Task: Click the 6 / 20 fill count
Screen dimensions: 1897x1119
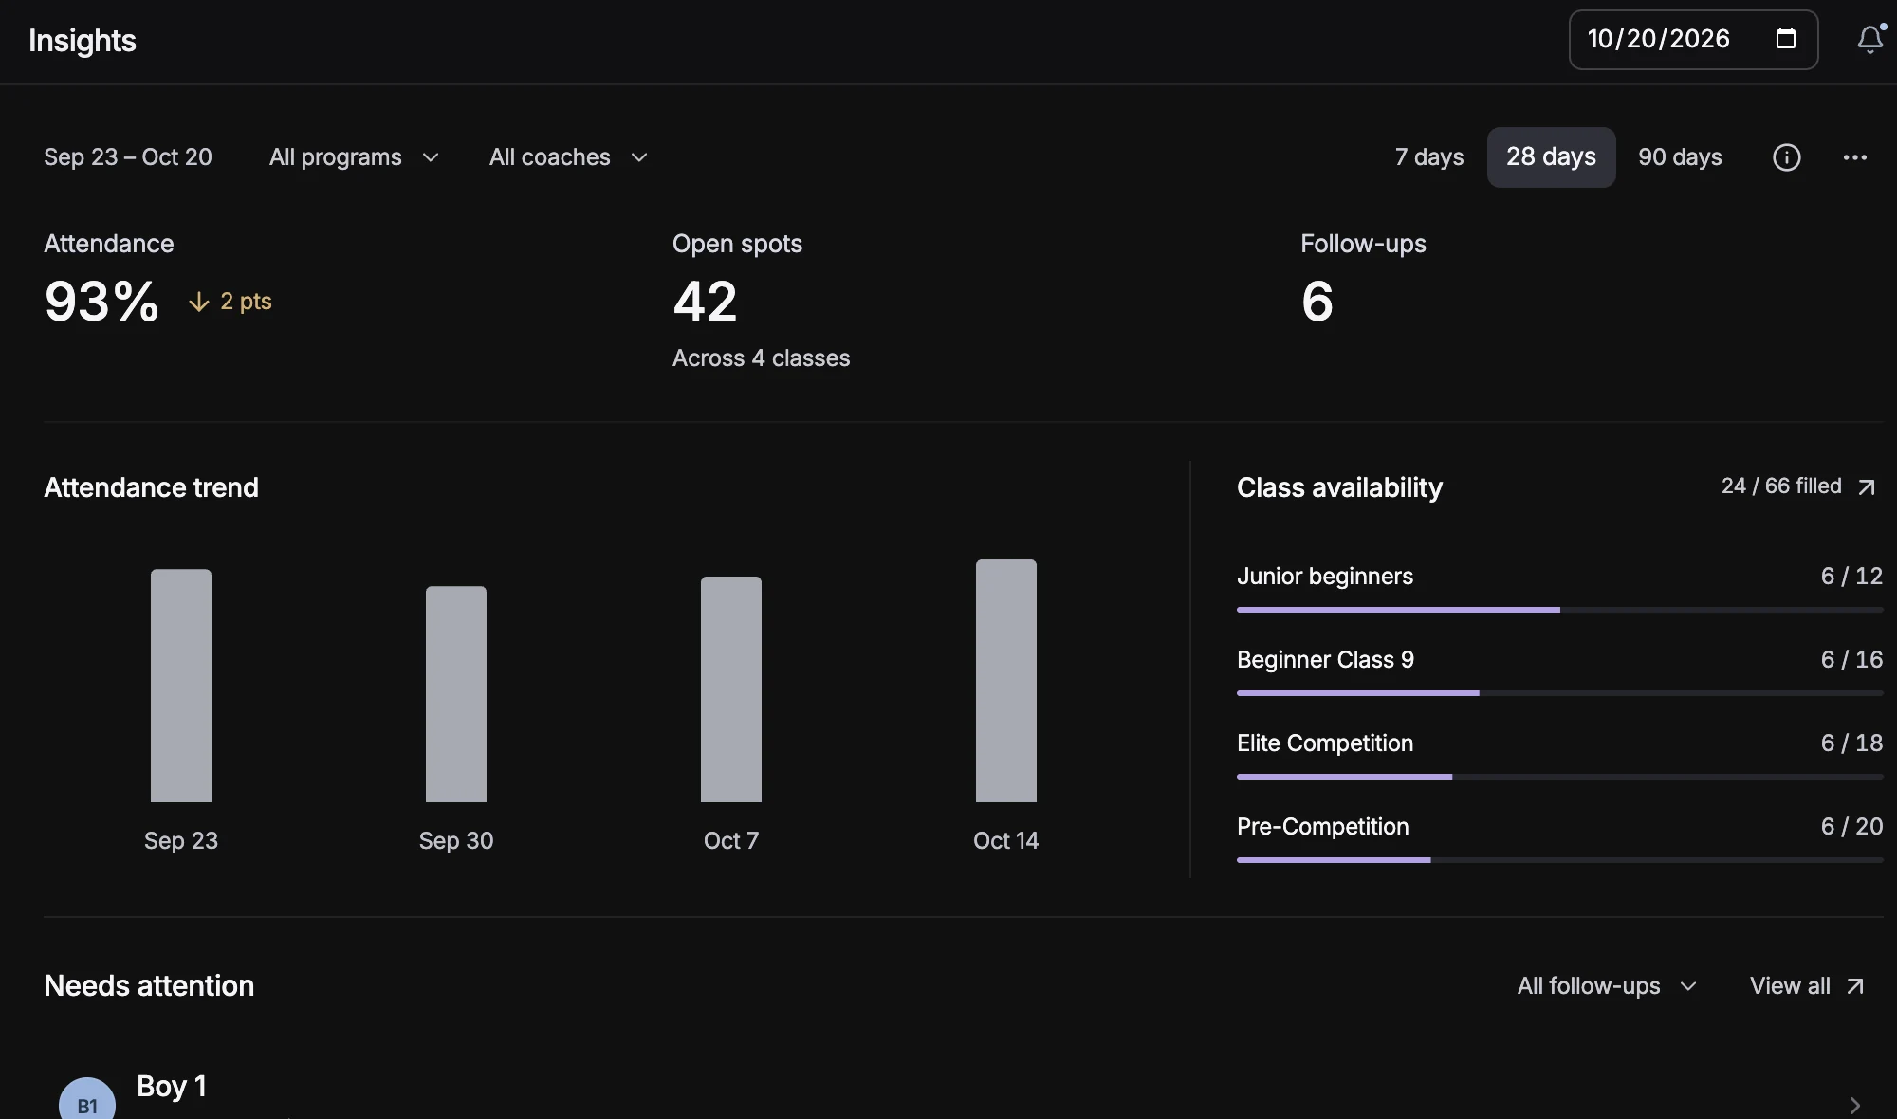Action: coord(1851,827)
